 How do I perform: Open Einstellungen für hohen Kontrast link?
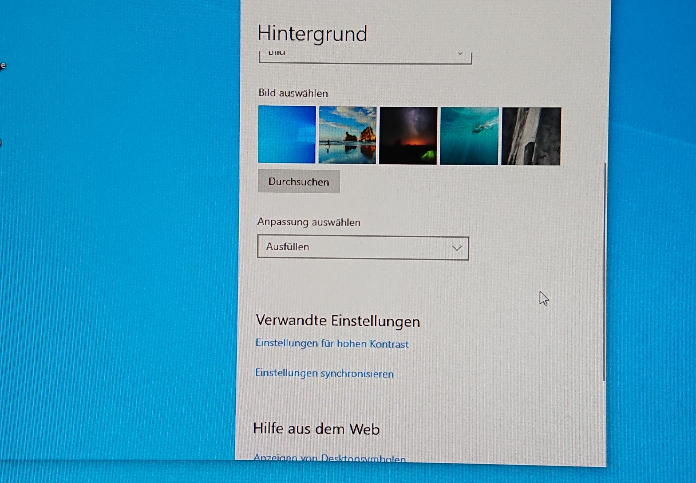tap(332, 344)
